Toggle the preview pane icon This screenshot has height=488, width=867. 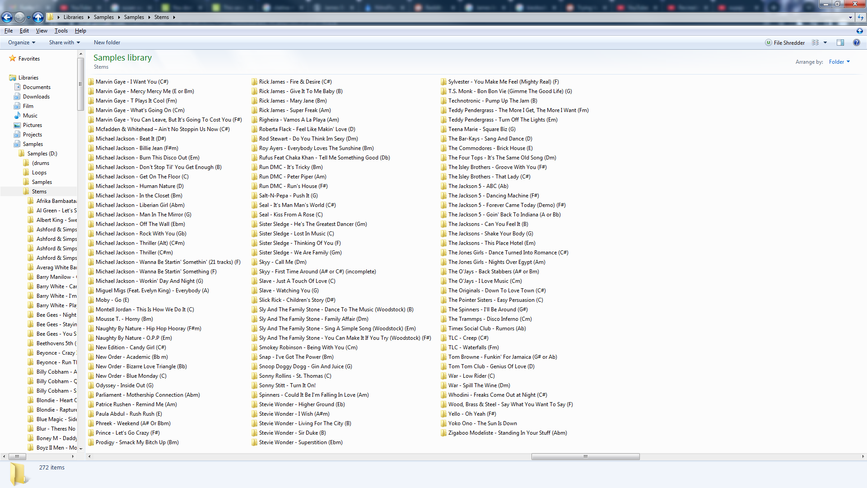click(x=840, y=42)
